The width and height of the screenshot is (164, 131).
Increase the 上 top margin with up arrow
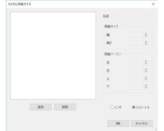click(x=146, y=77)
